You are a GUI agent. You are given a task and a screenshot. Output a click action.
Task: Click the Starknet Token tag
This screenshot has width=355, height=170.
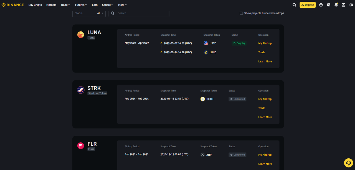pos(97,93)
